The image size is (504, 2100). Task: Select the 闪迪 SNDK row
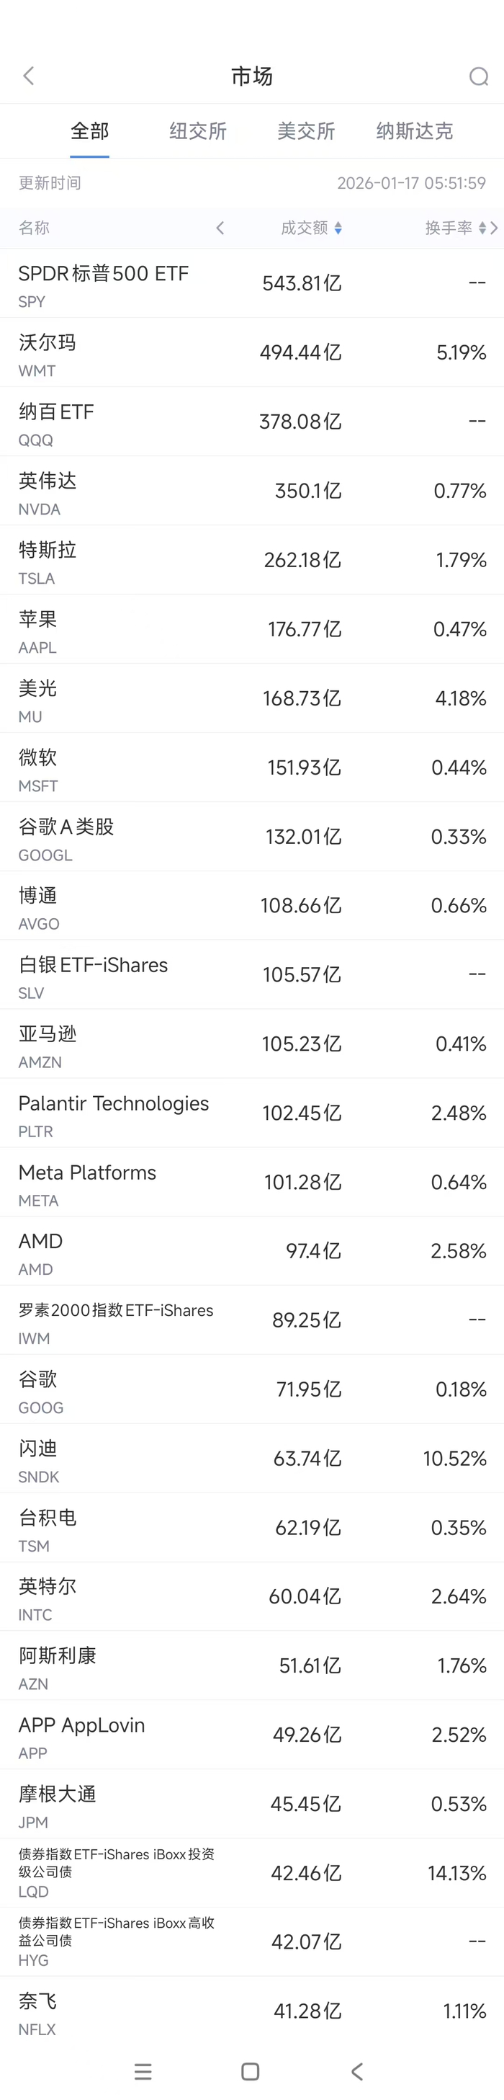click(x=251, y=1459)
